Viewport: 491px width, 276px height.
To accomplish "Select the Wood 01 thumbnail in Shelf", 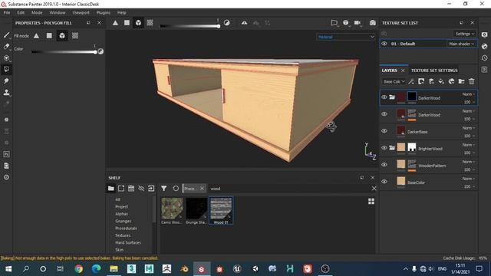I will point(221,210).
